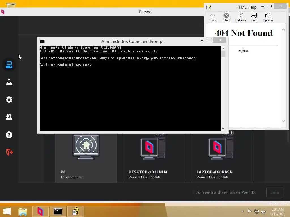Click the Parsec logo in the title bar
This screenshot has height=217, width=290.
tap(3, 12)
